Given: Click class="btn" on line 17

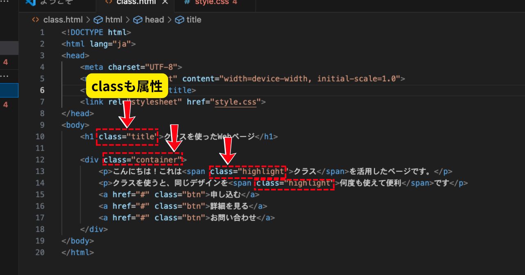Looking at the screenshot, I should [x=180, y=218].
